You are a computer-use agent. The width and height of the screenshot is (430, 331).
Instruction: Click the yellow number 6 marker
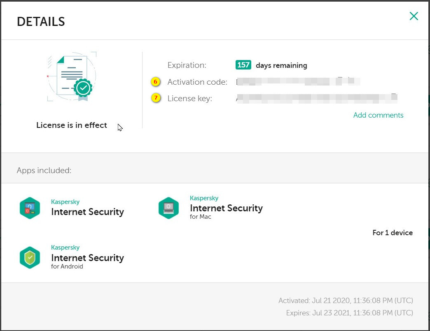155,82
